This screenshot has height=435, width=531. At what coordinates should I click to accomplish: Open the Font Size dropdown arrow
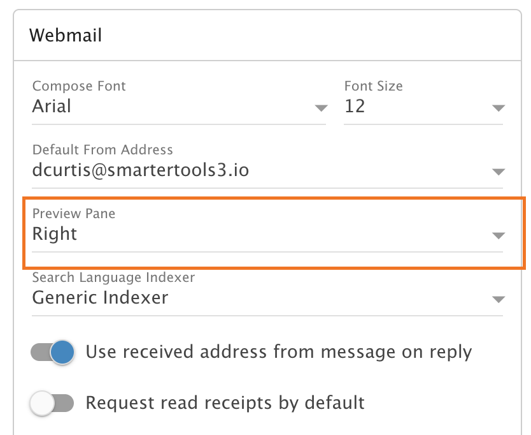point(498,108)
